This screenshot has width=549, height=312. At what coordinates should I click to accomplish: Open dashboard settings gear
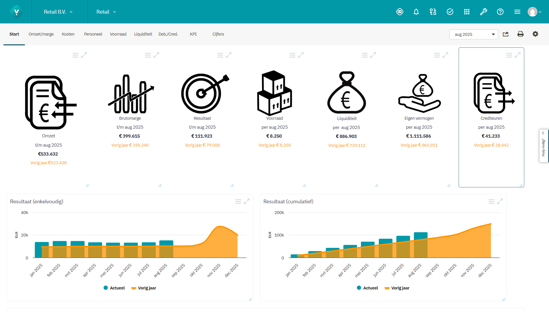(x=535, y=34)
